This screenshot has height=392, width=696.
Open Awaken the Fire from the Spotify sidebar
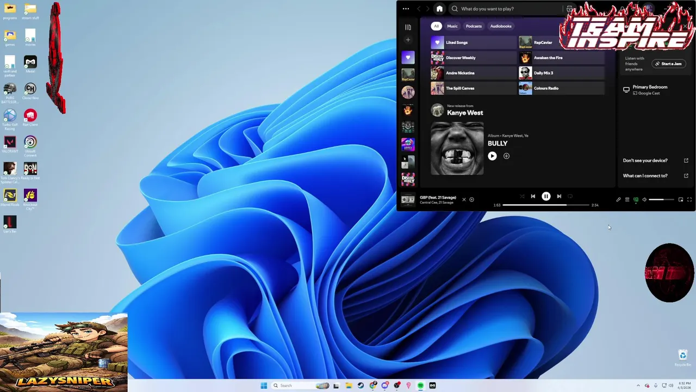point(408,110)
